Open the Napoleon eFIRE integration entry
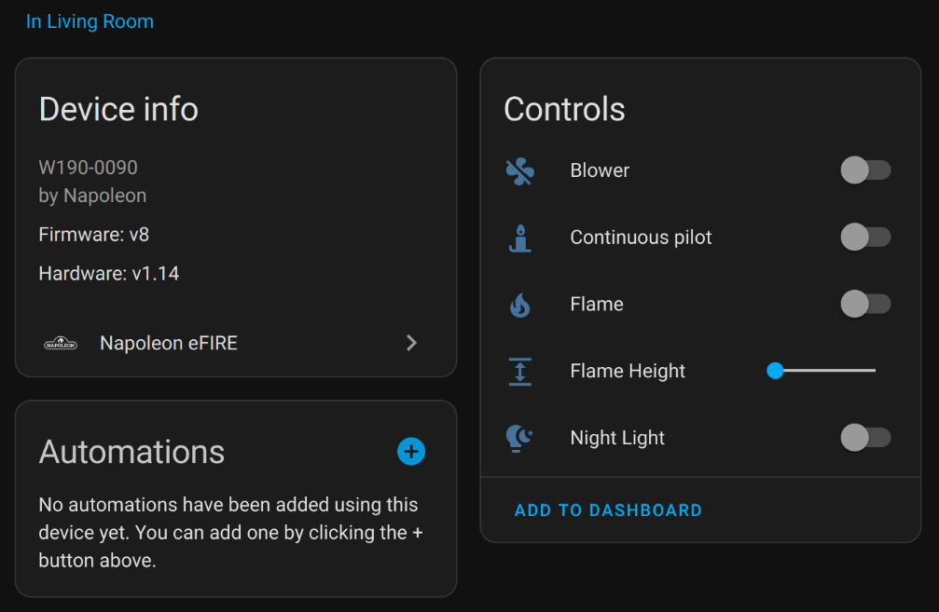This screenshot has width=939, height=612. pyautogui.click(x=169, y=344)
